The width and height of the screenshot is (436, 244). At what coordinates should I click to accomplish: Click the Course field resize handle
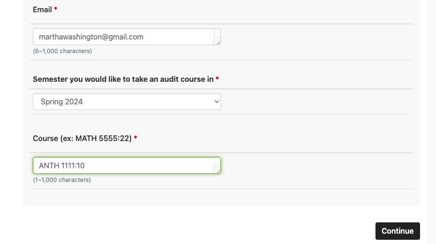tap(218, 171)
